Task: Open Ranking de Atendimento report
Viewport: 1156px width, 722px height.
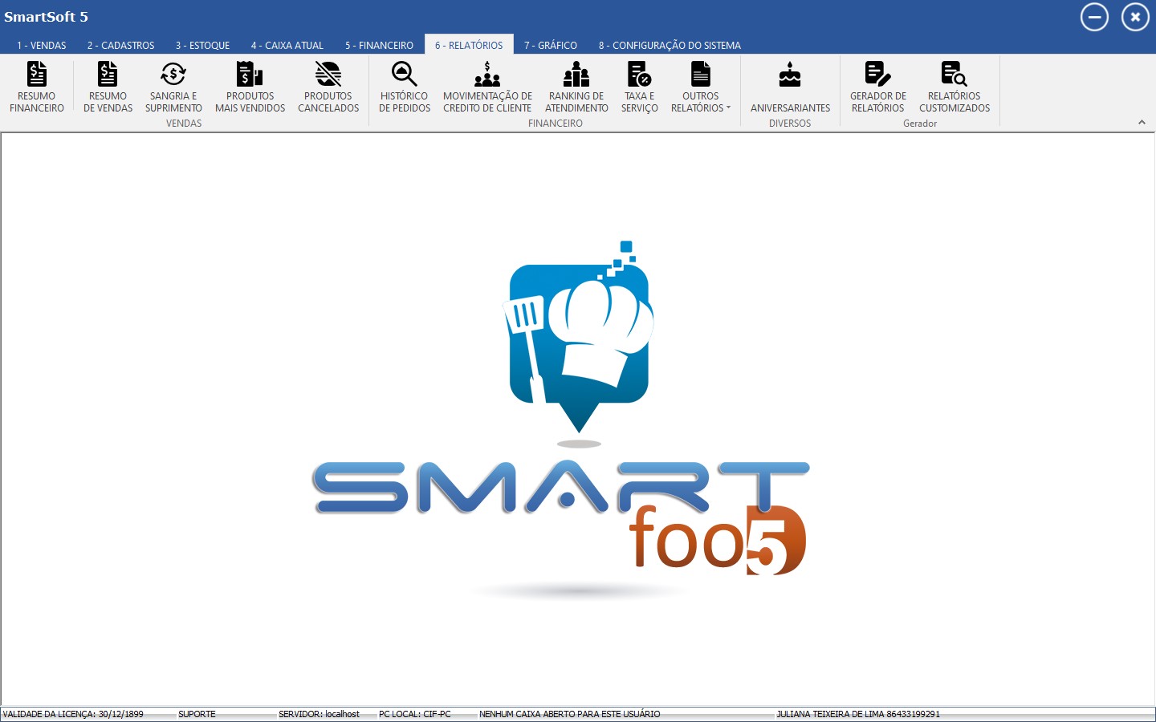Action: [576, 87]
